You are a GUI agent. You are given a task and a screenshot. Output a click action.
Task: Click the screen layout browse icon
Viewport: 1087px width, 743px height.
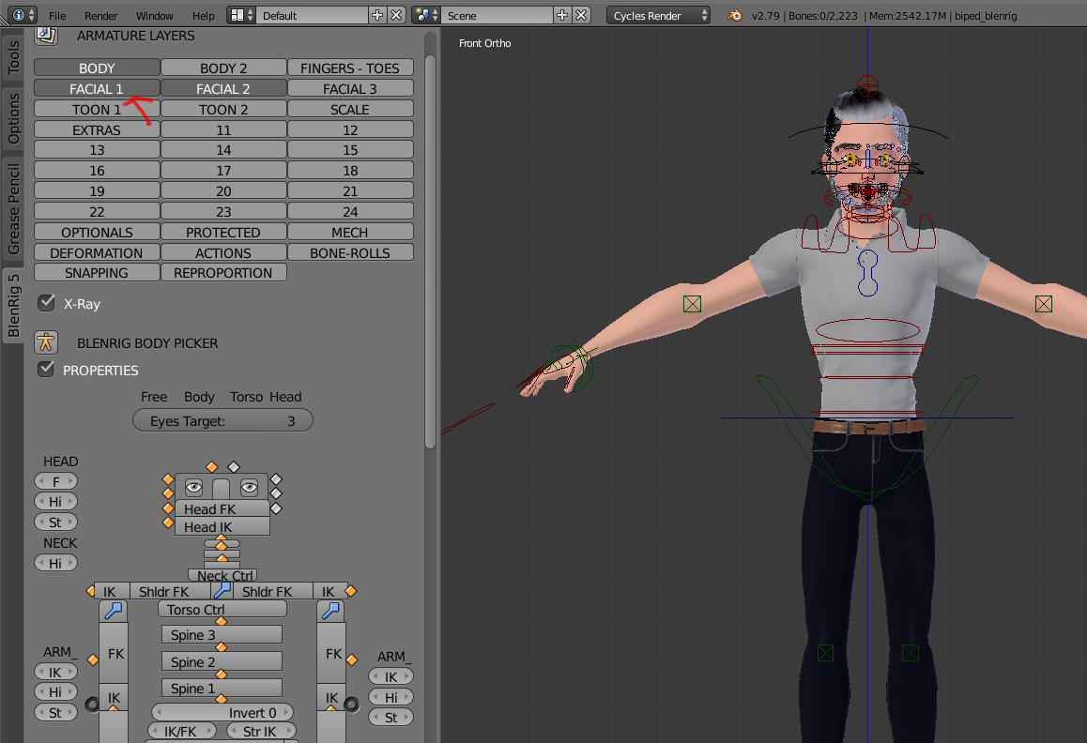[x=241, y=15]
